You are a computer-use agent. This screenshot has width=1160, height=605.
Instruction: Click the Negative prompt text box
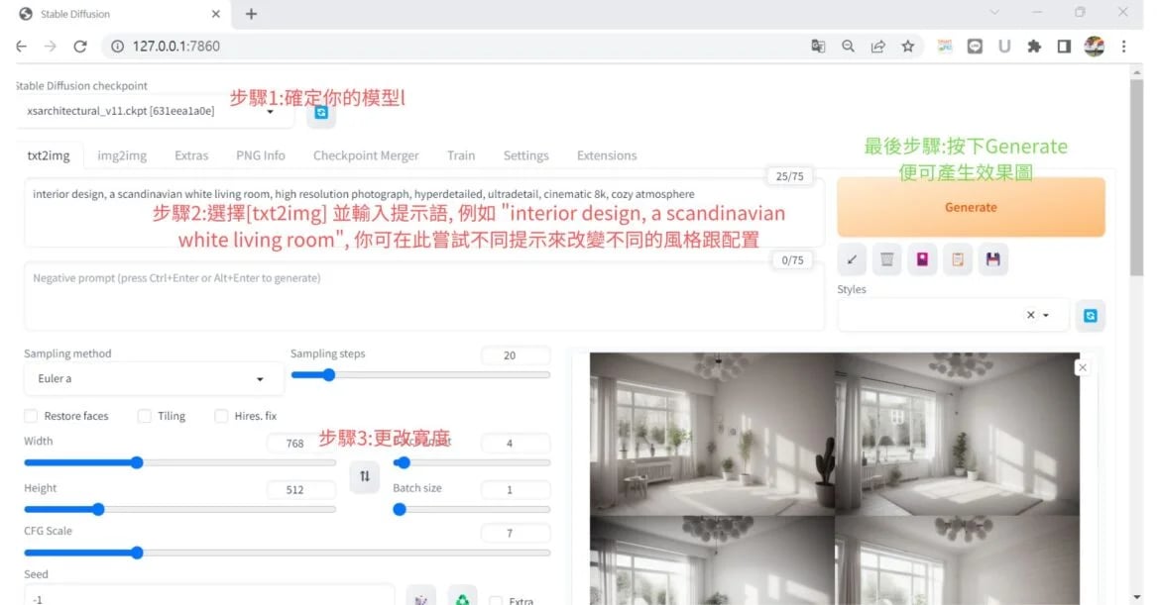tap(424, 295)
